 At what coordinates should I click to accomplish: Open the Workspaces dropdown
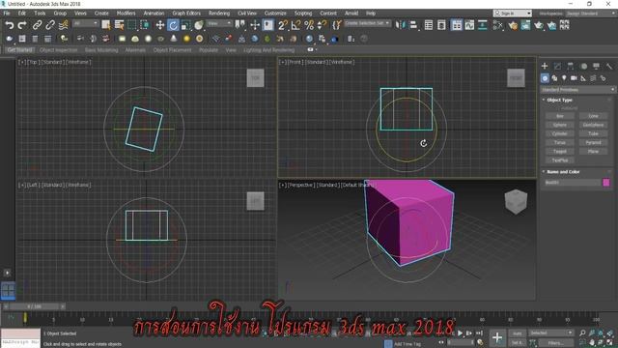tap(590, 14)
